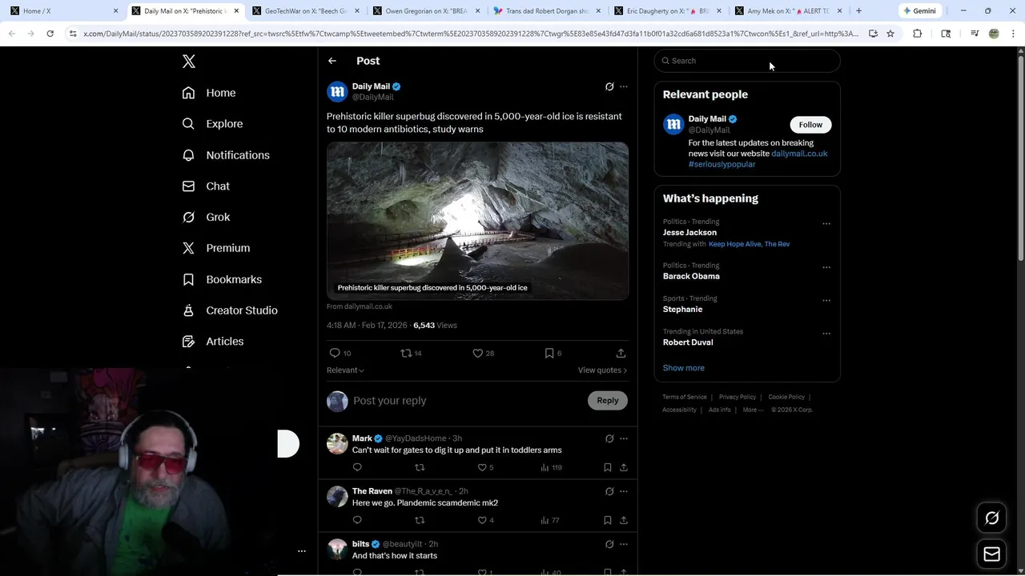Screen dimensions: 1025x576
Task: Open Articles in sidebar
Action: point(213,342)
